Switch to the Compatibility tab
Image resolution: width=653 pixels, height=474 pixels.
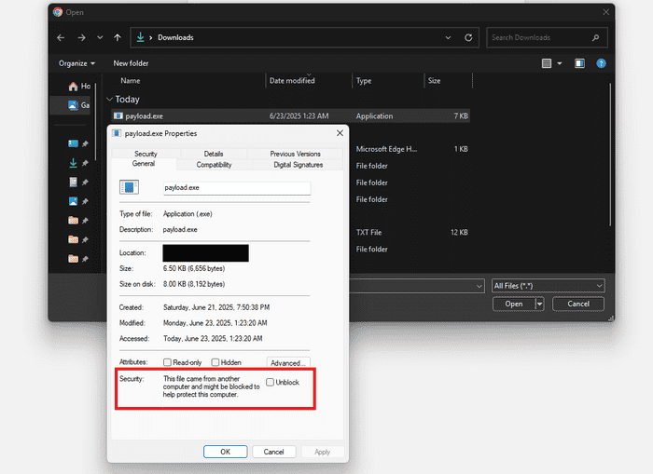coord(214,165)
